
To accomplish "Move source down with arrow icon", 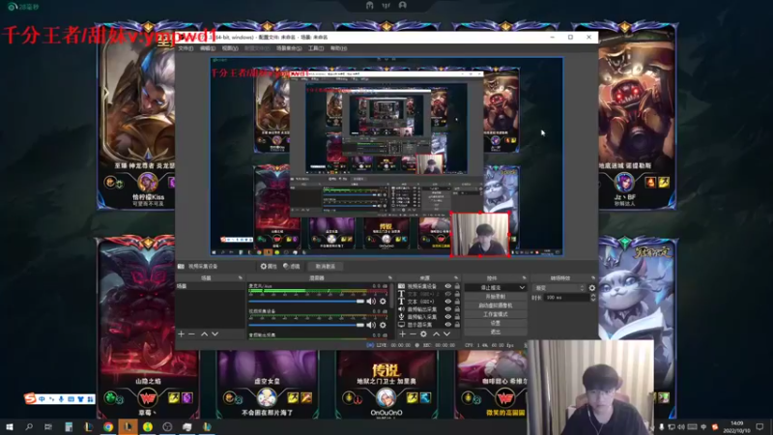I will (447, 333).
